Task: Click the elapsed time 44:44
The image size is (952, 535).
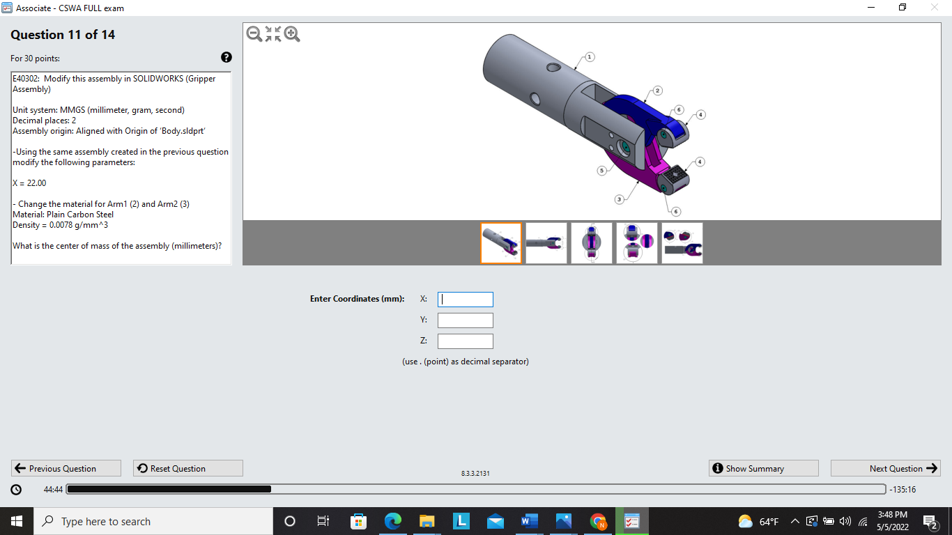Action: click(53, 490)
